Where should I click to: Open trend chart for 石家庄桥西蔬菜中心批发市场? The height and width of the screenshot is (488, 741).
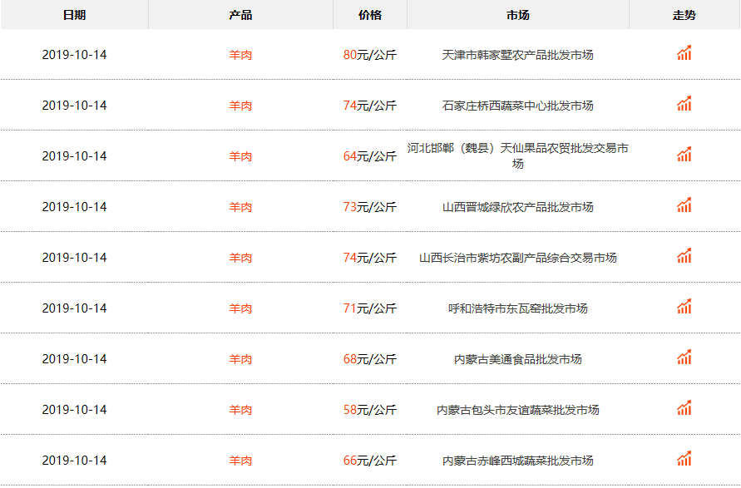(684, 103)
